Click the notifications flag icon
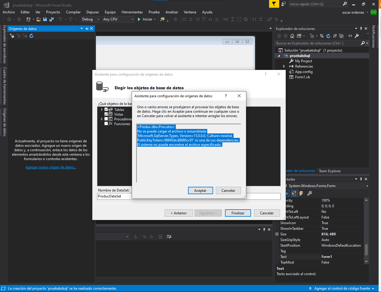 tap(274, 4)
